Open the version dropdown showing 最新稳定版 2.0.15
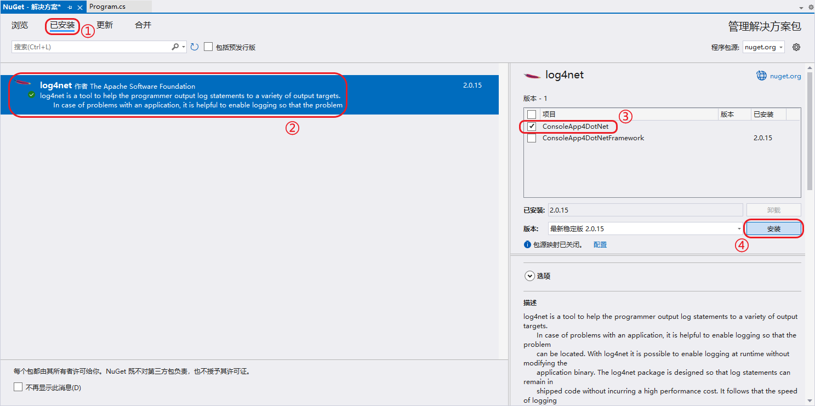Screen dimensions: 815x406 [x=646, y=228]
